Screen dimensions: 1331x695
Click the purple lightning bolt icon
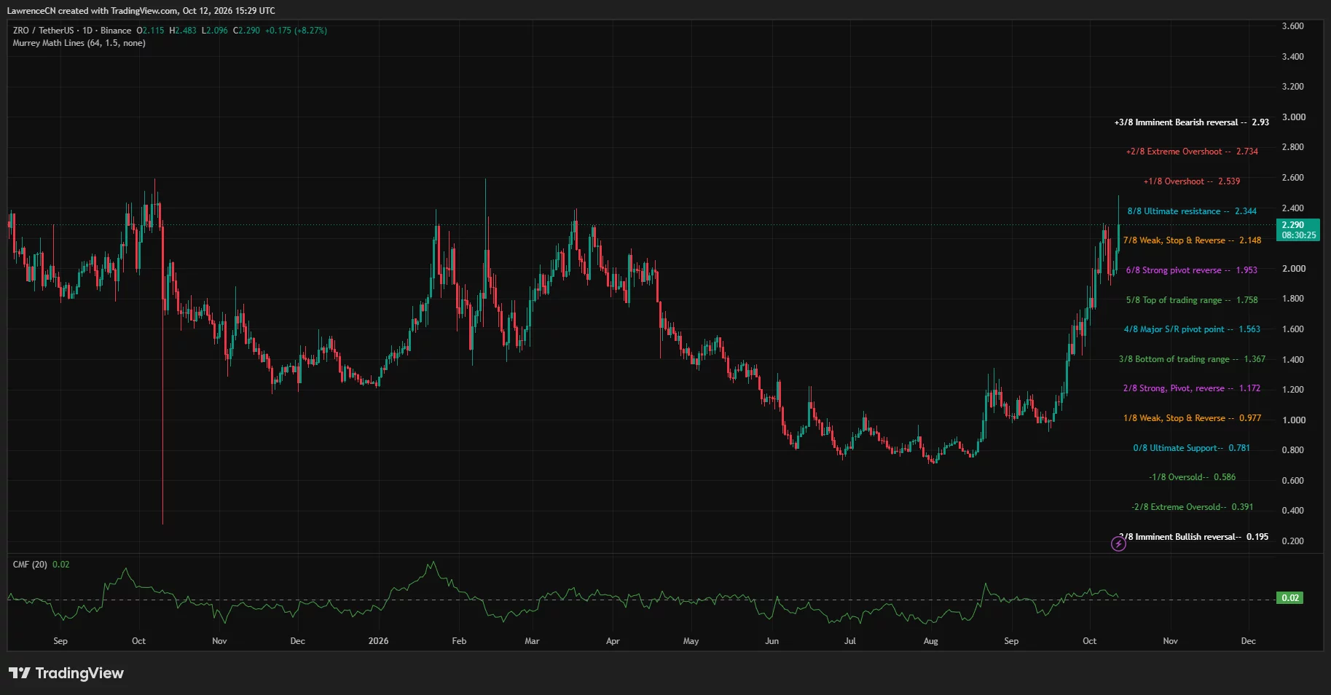(1118, 543)
